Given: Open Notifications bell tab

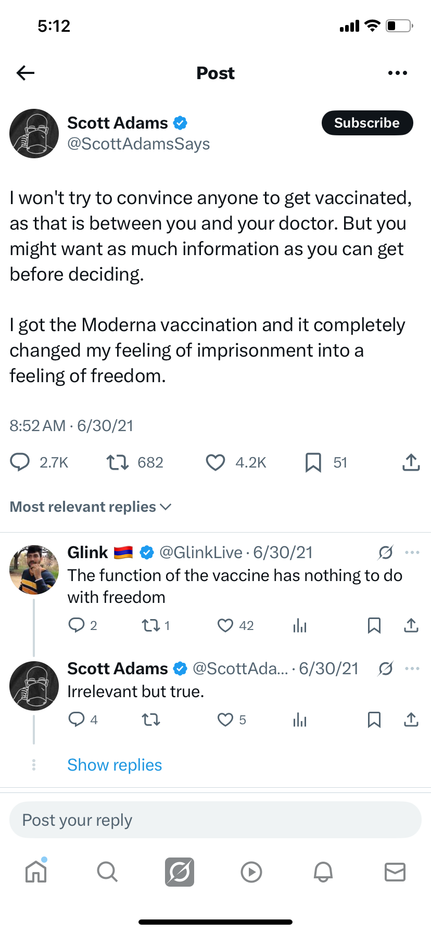Looking at the screenshot, I should (x=323, y=872).
